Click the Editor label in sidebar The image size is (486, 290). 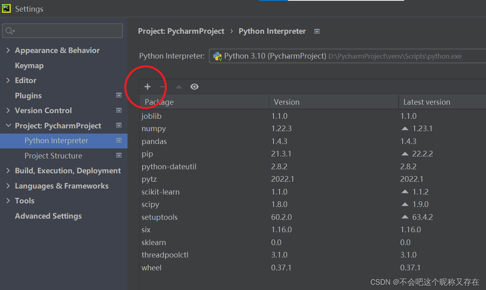coord(26,80)
